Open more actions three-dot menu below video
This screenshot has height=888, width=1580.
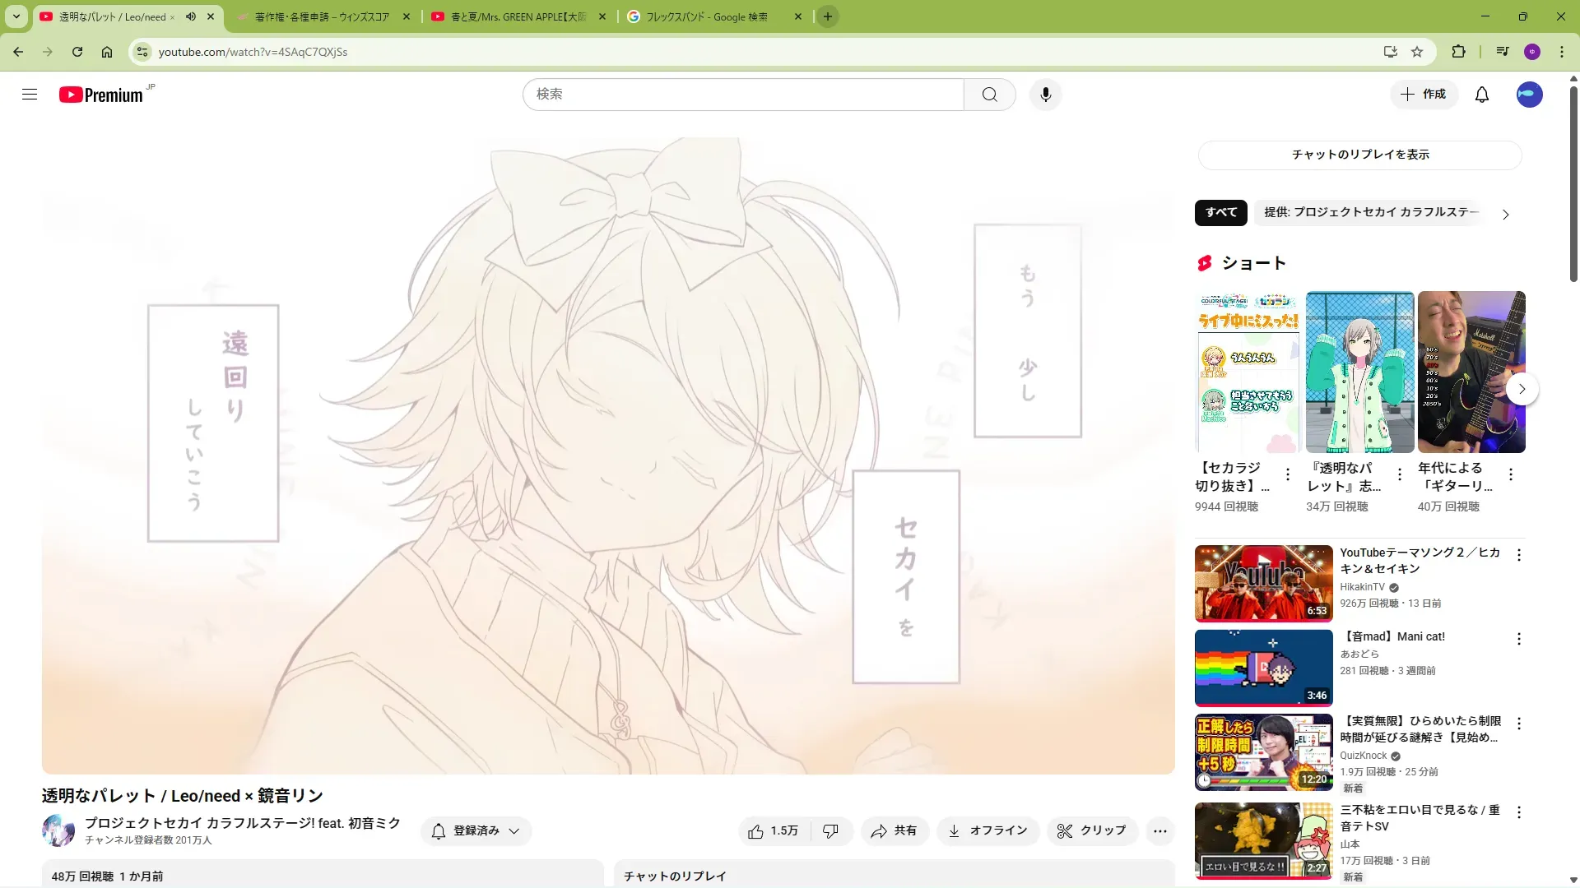click(x=1159, y=831)
